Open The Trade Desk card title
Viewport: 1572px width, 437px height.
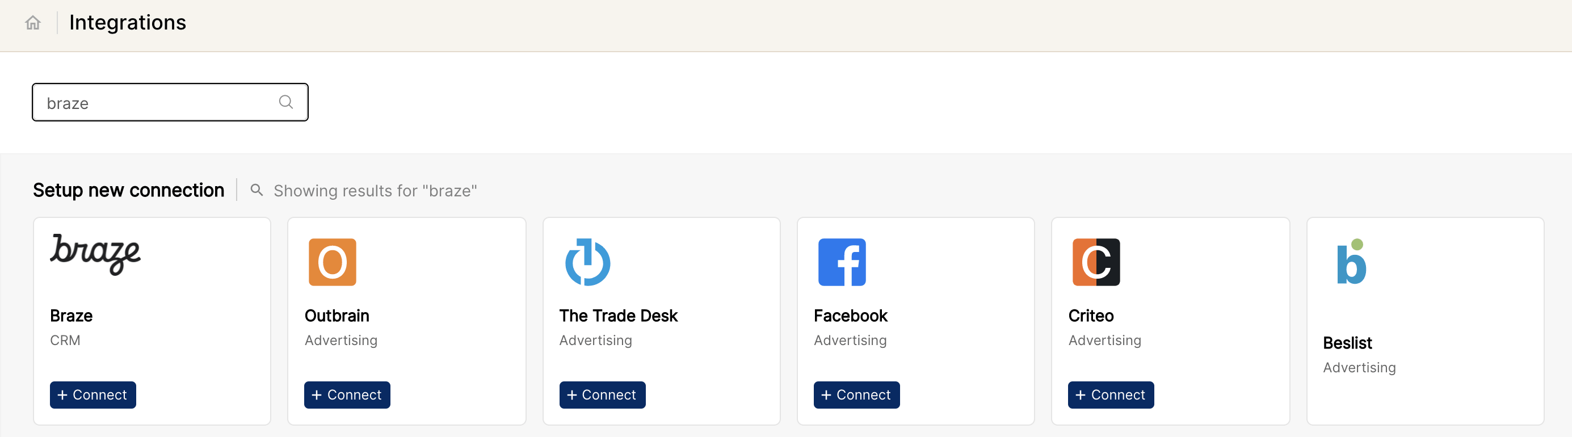[x=618, y=316]
